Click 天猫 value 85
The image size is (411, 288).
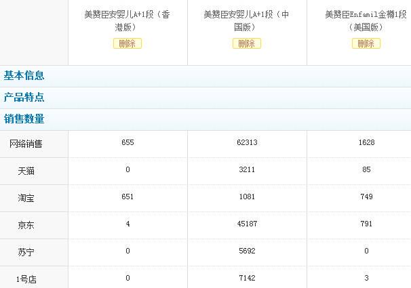coord(366,169)
